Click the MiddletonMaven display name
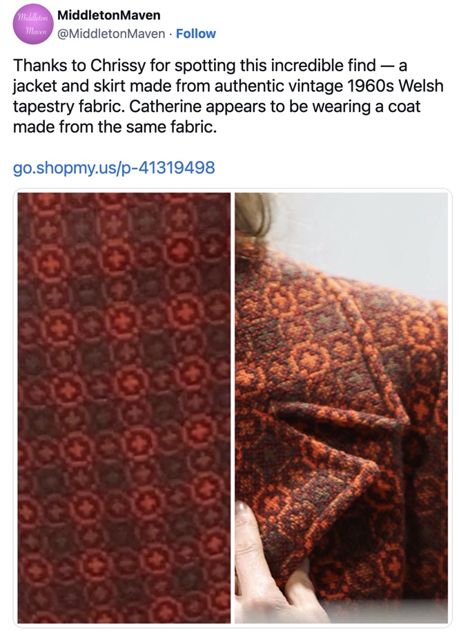Screen dimensions: 459x635 [x=109, y=15]
